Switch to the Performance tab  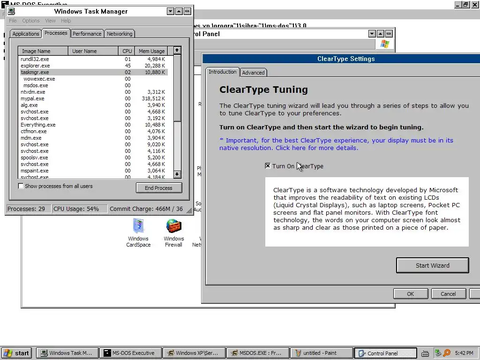87,34
